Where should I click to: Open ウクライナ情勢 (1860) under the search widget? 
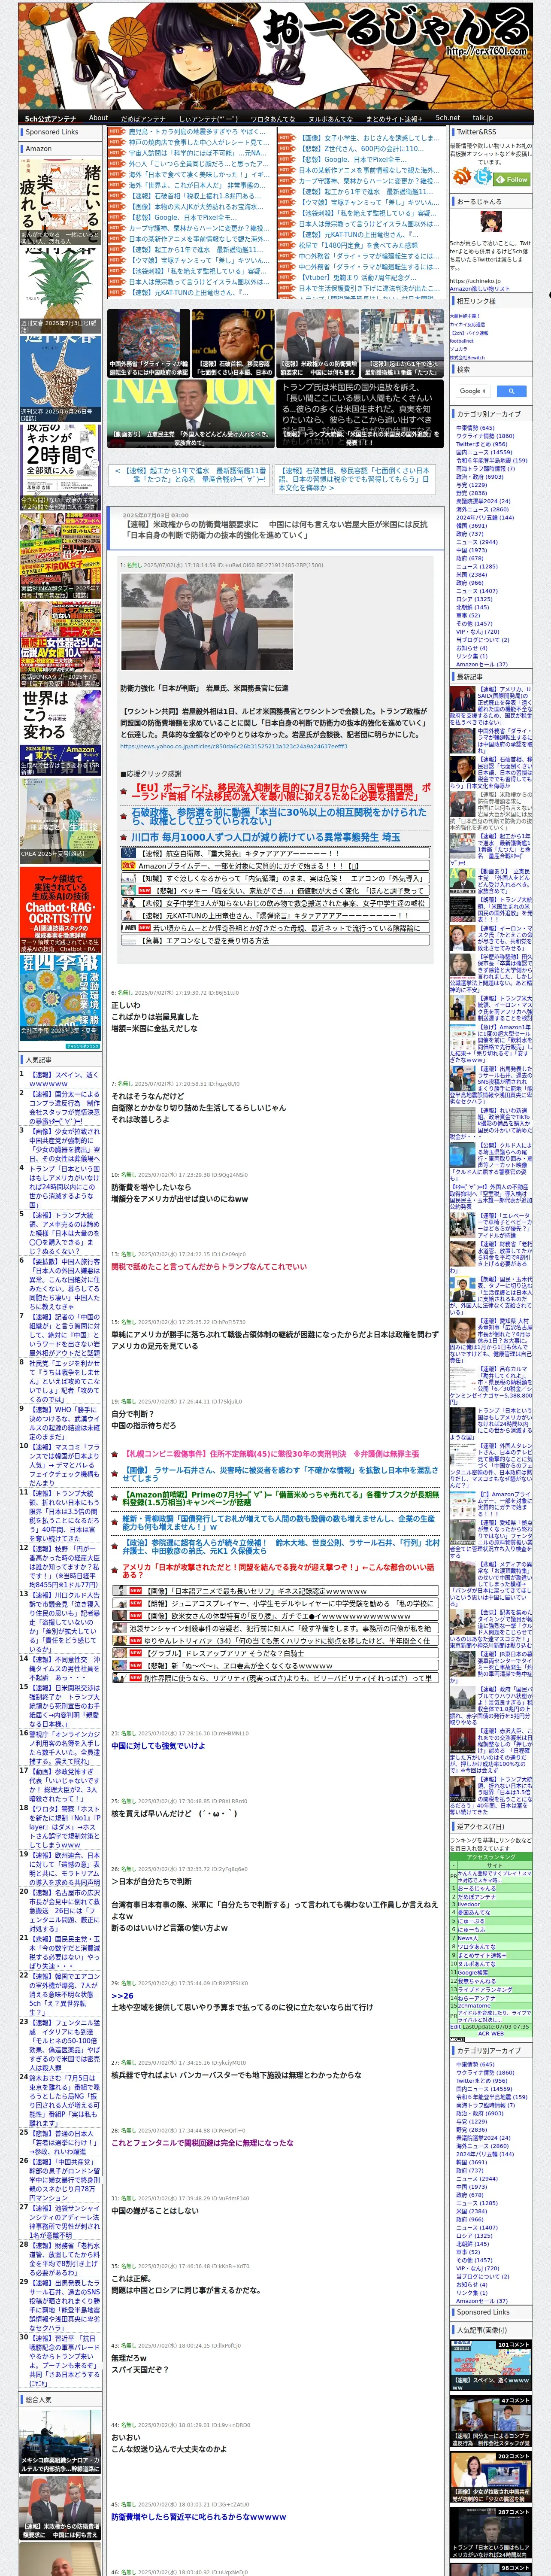coord(485,436)
